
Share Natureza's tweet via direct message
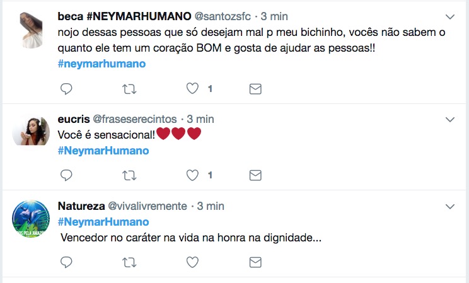coord(255,262)
